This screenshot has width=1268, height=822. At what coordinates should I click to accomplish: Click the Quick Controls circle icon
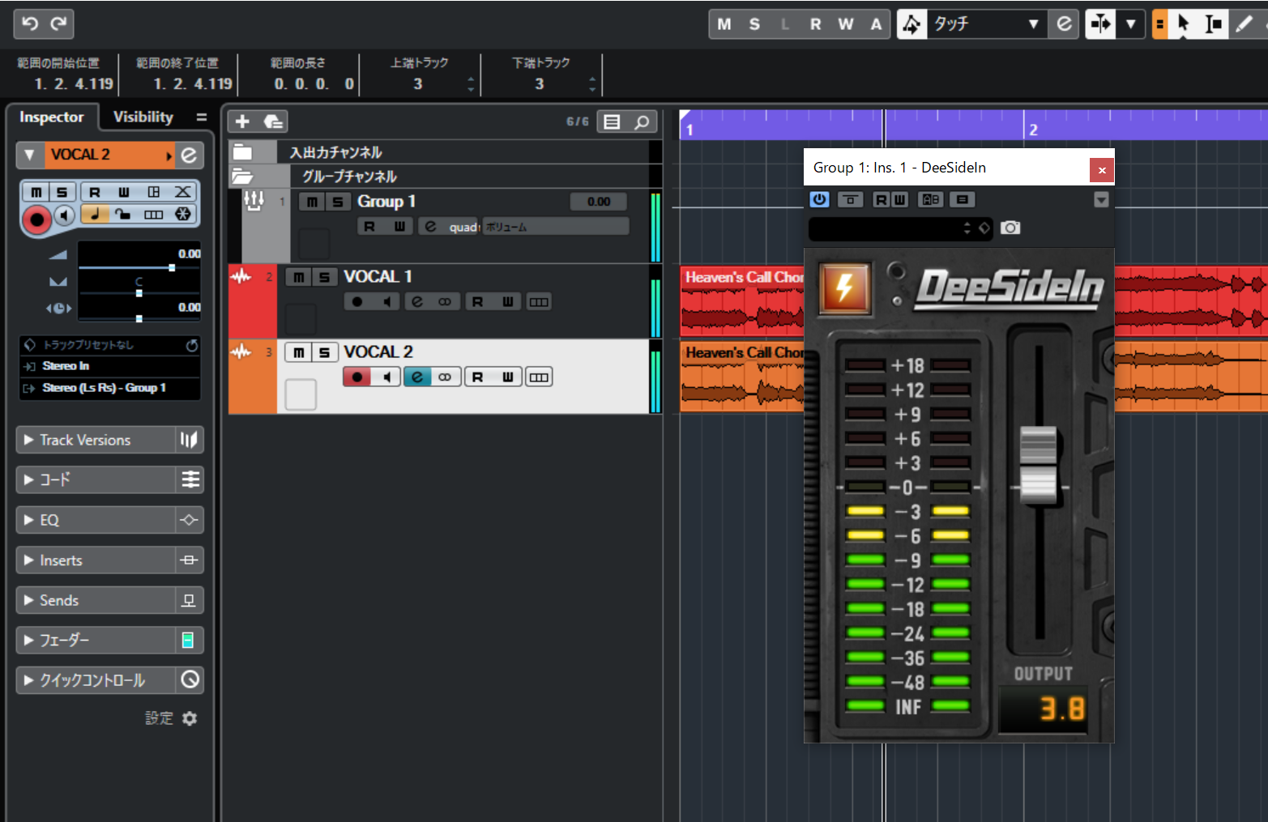point(190,679)
